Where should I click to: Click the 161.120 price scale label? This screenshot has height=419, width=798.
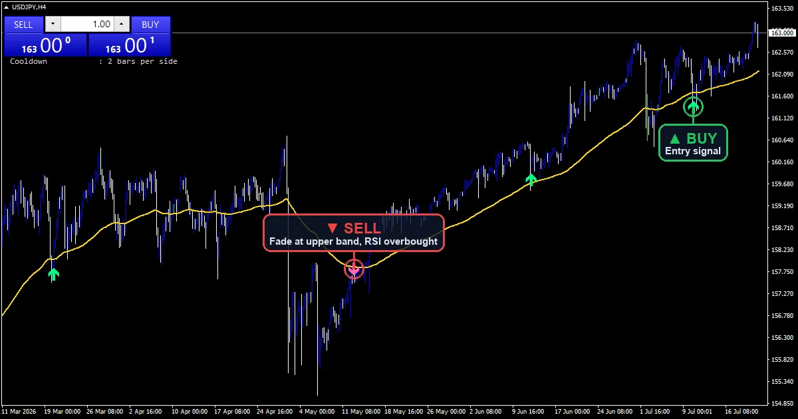pyautogui.click(x=781, y=118)
